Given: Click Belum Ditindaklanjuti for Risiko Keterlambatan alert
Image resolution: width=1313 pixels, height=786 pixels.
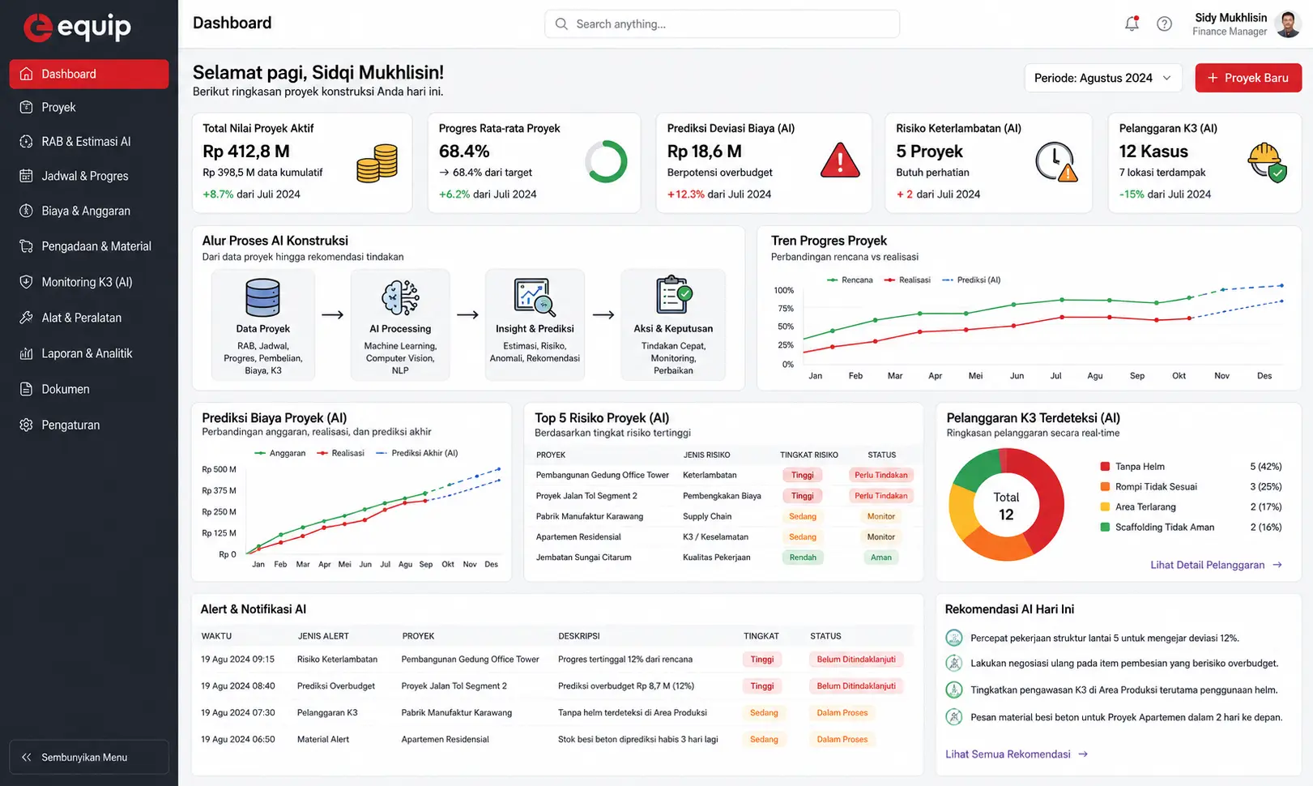Looking at the screenshot, I should [856, 660].
